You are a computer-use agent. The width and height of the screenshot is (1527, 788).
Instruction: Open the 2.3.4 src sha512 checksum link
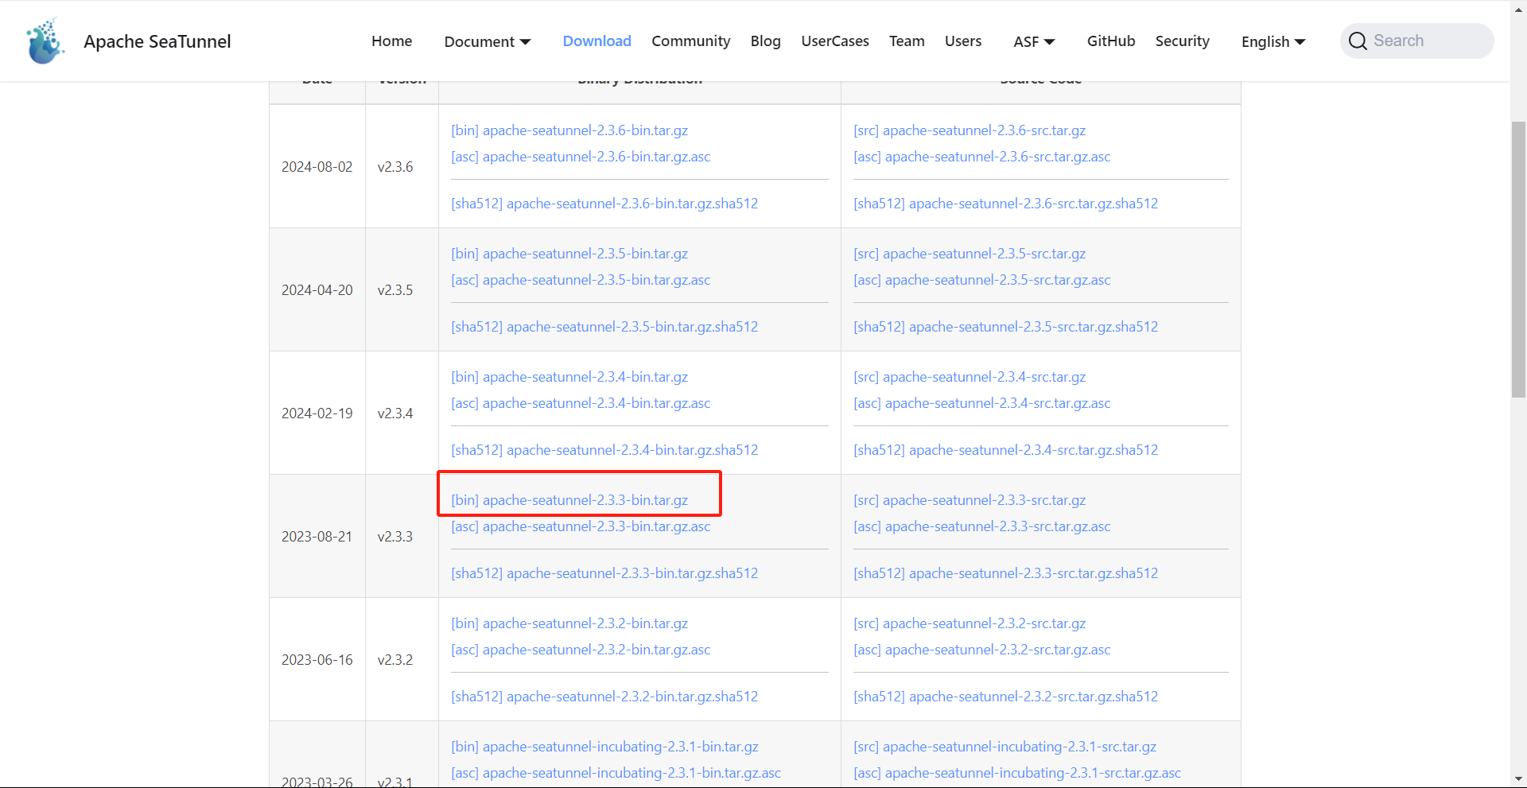click(x=1006, y=450)
